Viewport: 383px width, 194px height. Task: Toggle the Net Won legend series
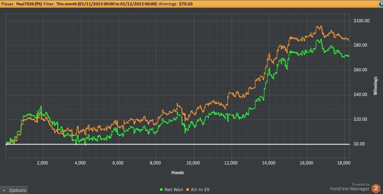171,190
